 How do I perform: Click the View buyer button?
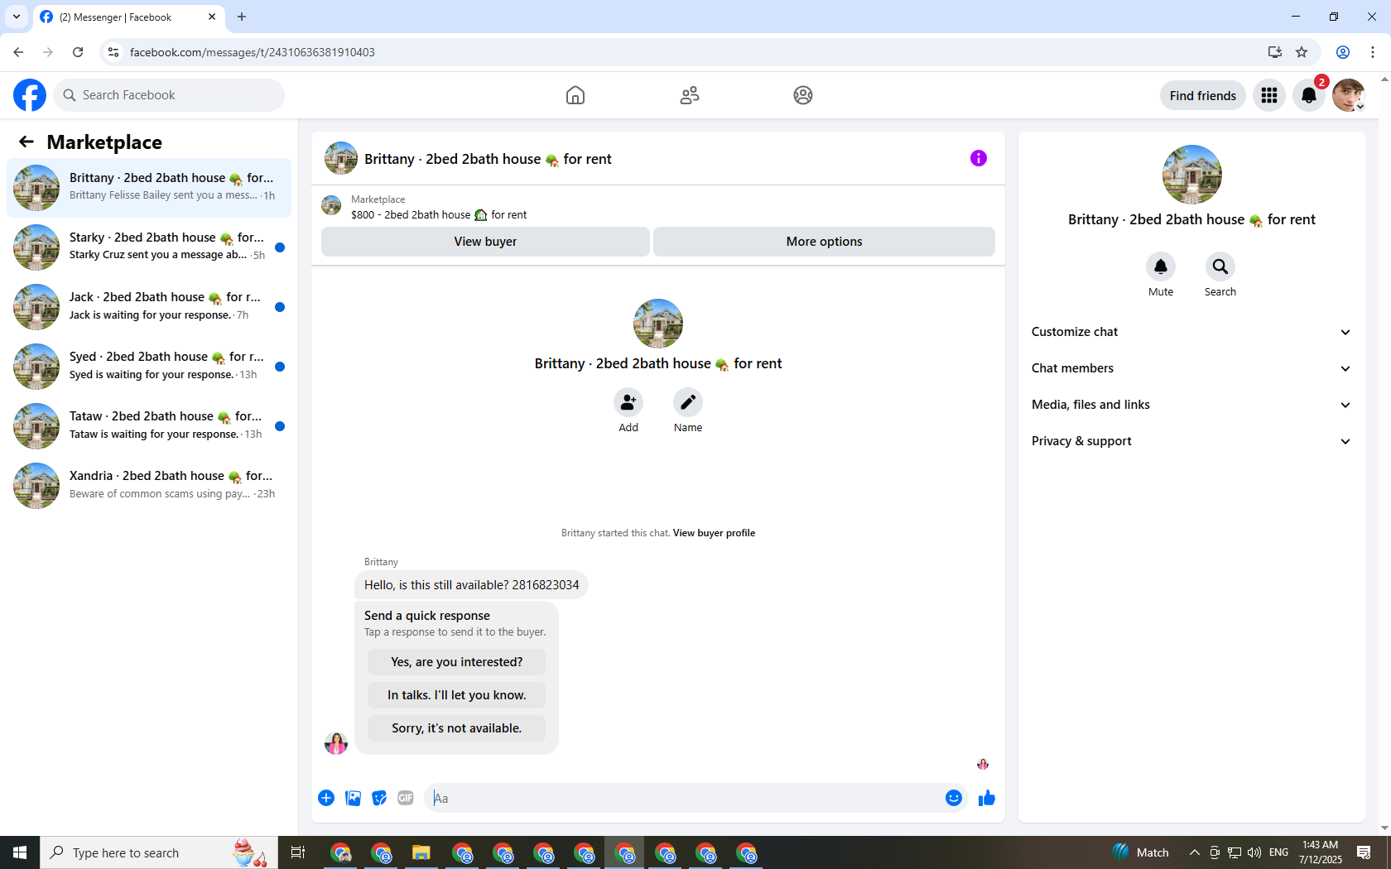tap(485, 242)
